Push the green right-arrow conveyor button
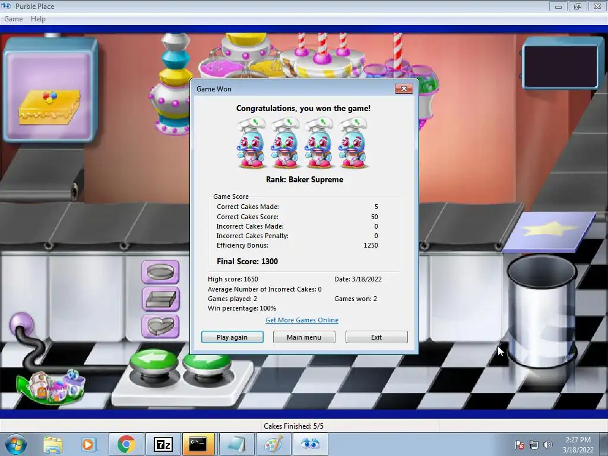This screenshot has height=456, width=608. [207, 366]
